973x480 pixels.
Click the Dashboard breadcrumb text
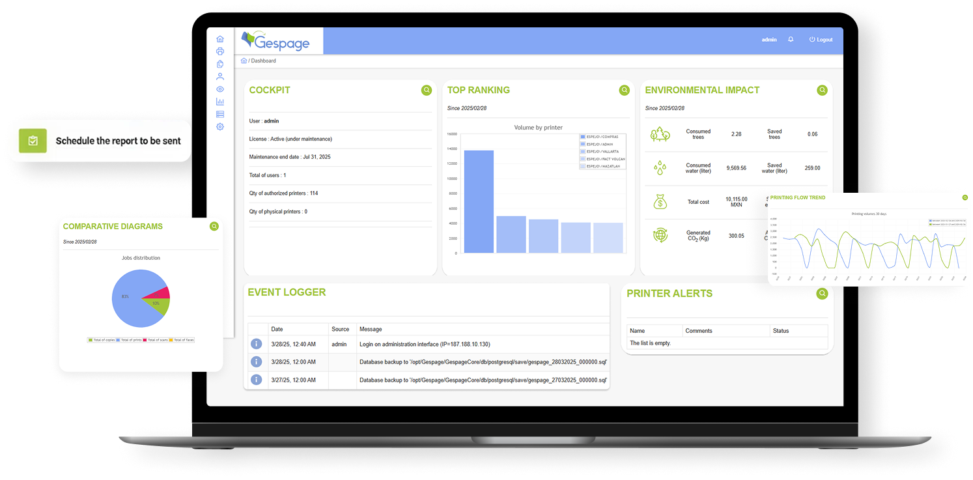pos(264,61)
